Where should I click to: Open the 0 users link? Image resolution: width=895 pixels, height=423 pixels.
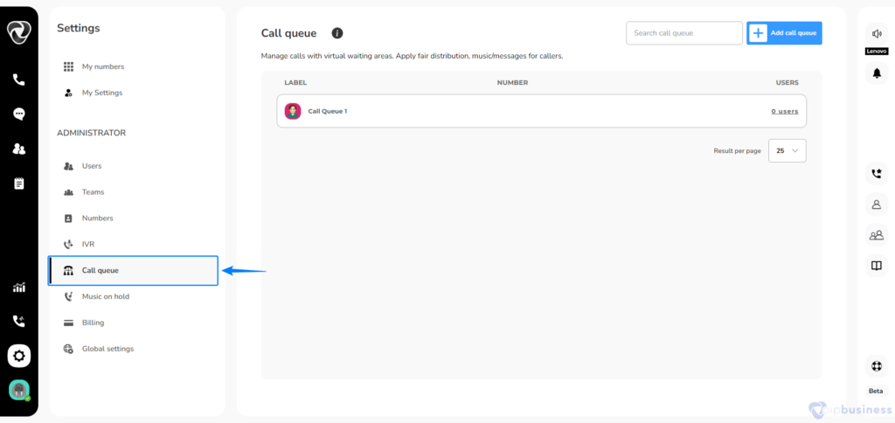pyautogui.click(x=785, y=111)
